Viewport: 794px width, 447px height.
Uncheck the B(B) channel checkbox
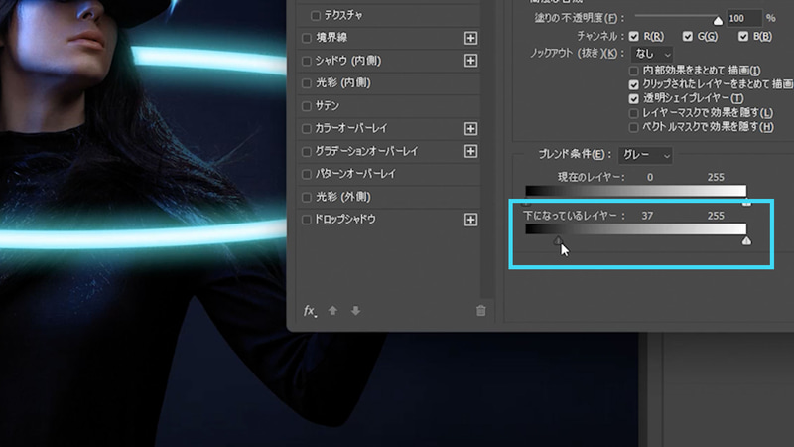tap(742, 36)
